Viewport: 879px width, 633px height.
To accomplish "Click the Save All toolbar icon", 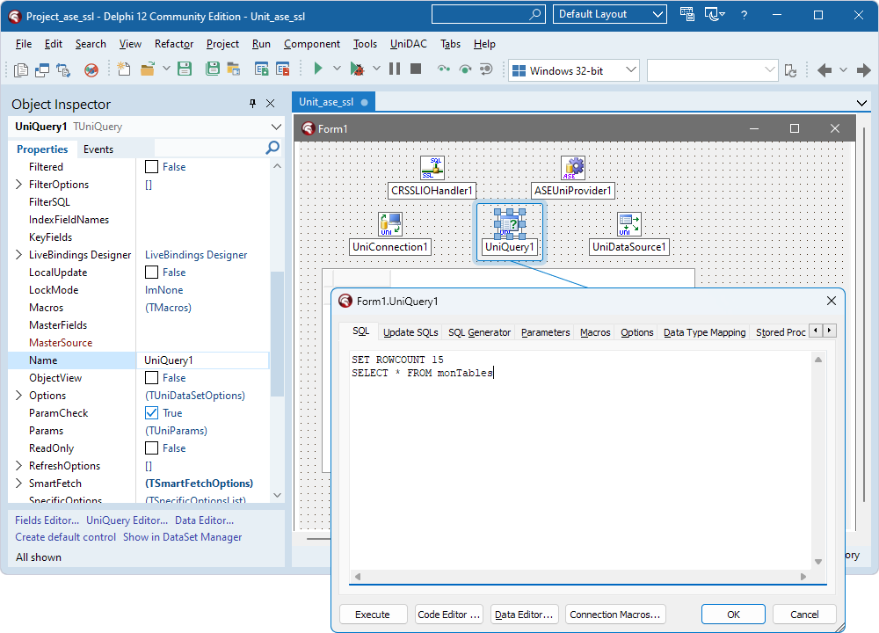I will point(212,68).
